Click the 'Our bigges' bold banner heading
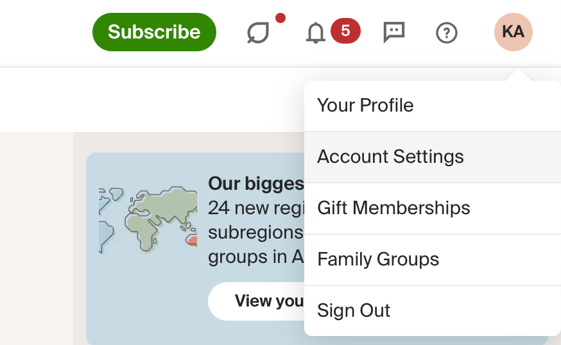 pyautogui.click(x=256, y=184)
